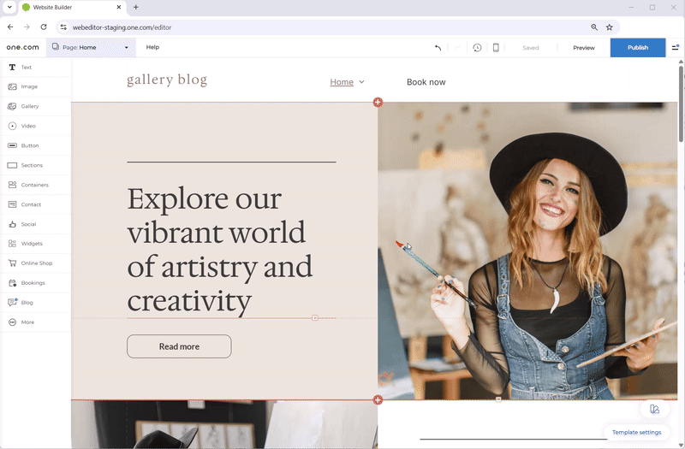
Task: Open the Gallery component panel
Action: coord(29,106)
